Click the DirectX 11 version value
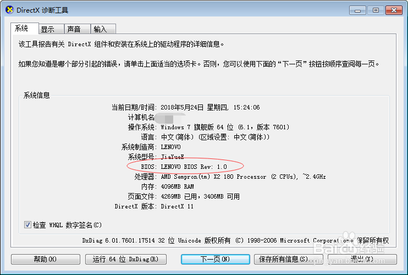 pos(177,206)
